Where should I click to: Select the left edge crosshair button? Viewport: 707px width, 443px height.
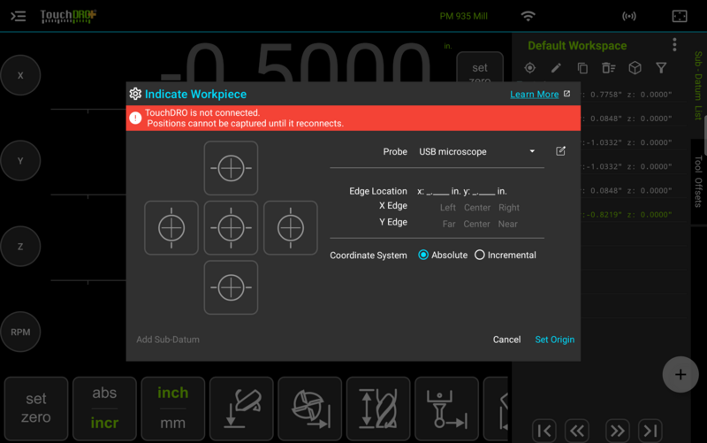[x=171, y=228]
